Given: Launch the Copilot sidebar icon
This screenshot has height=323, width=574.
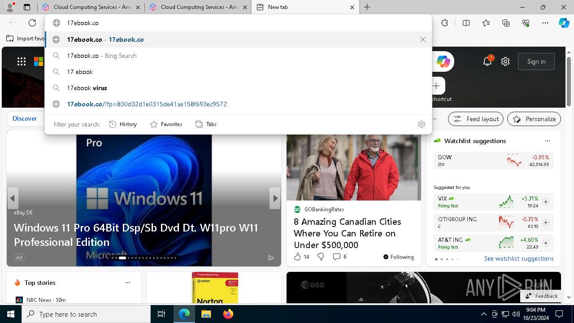Looking at the screenshot, I should click(564, 23).
